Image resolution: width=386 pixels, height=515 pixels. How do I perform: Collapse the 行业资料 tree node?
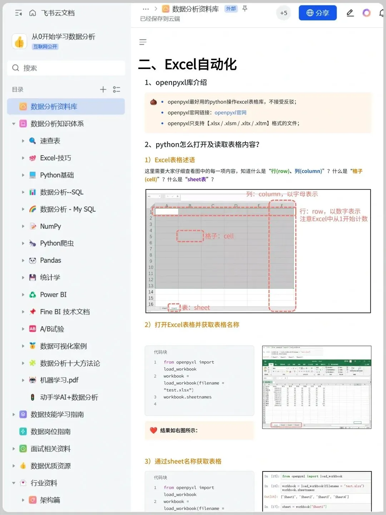[x=14, y=483]
